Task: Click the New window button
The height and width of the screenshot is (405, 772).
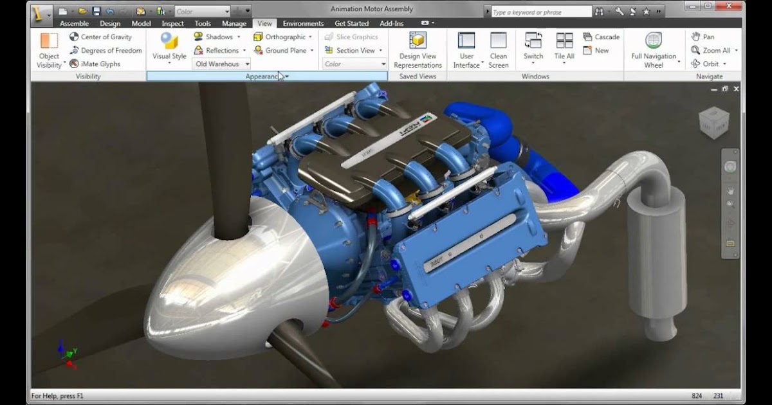Action: click(x=596, y=51)
